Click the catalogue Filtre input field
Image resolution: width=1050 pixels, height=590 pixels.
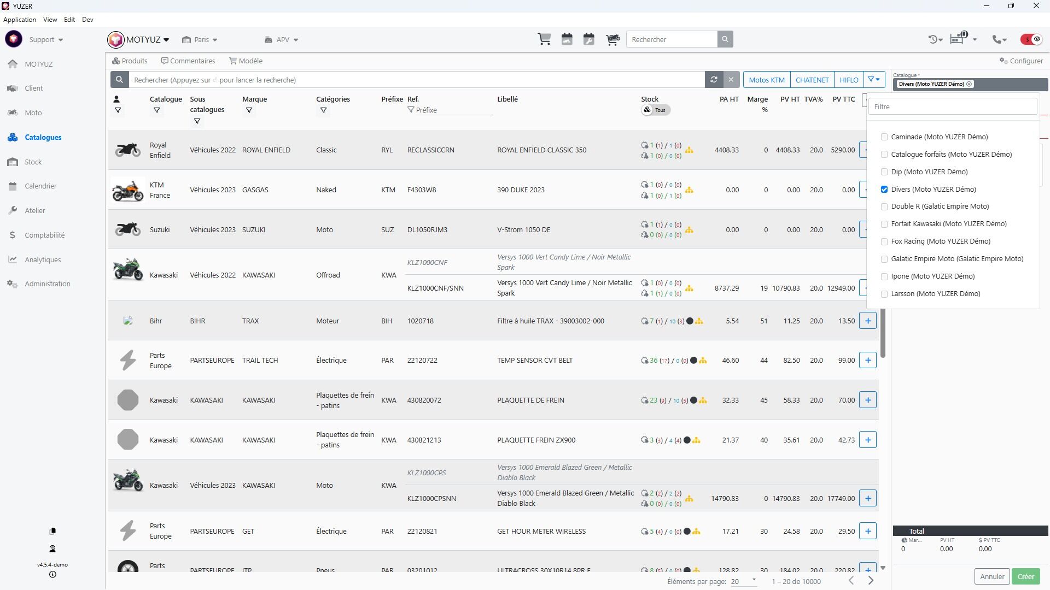point(952,107)
